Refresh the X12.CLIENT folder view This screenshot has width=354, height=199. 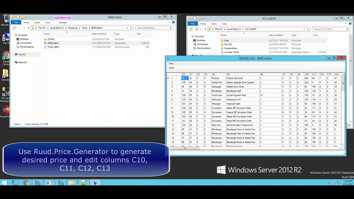click(308, 29)
